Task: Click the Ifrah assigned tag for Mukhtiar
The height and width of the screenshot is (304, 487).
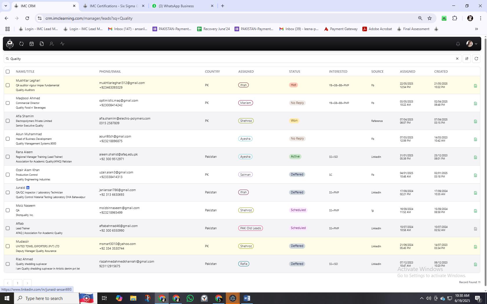Action: (x=244, y=85)
